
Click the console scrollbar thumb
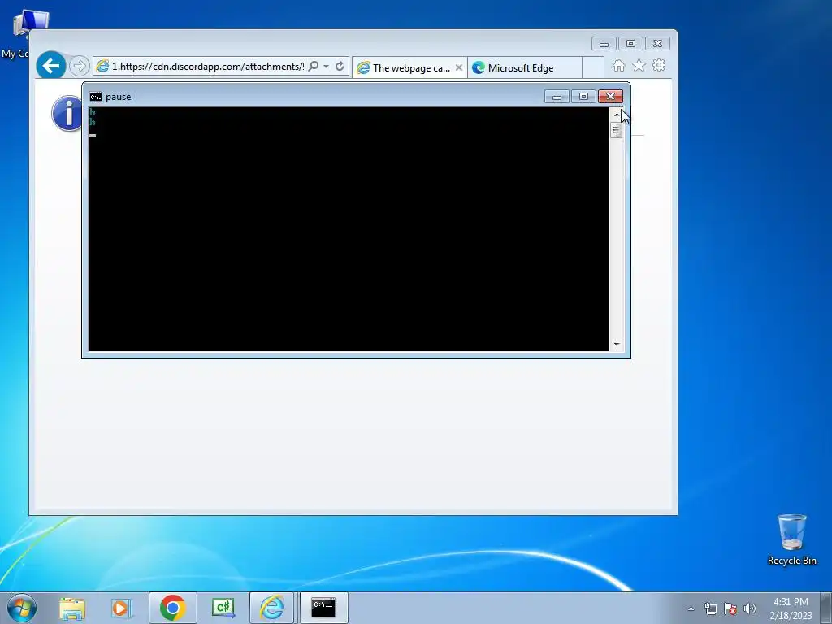616,130
